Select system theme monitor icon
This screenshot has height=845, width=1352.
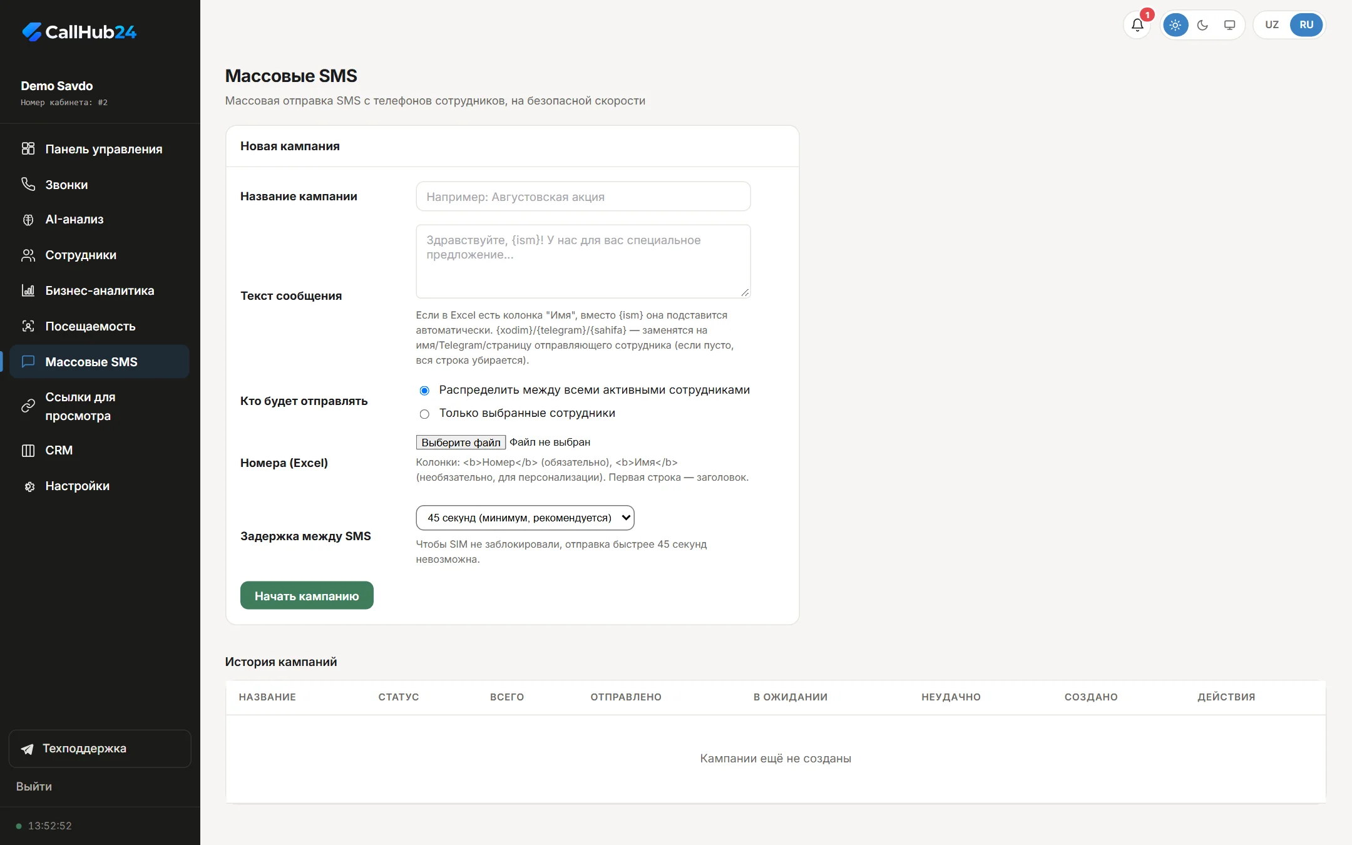click(1229, 25)
